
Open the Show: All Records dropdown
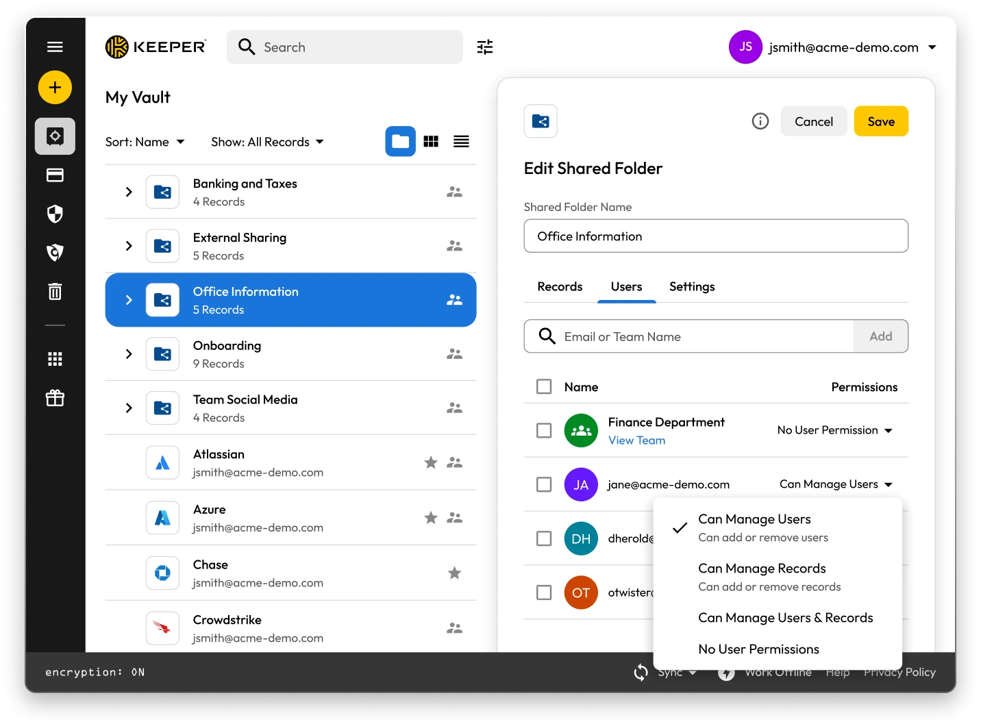[x=267, y=142]
